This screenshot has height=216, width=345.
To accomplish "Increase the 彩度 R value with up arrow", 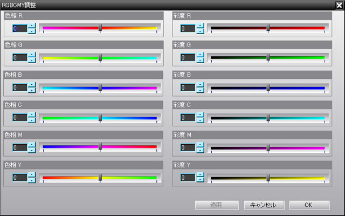I will tap(200, 25).
